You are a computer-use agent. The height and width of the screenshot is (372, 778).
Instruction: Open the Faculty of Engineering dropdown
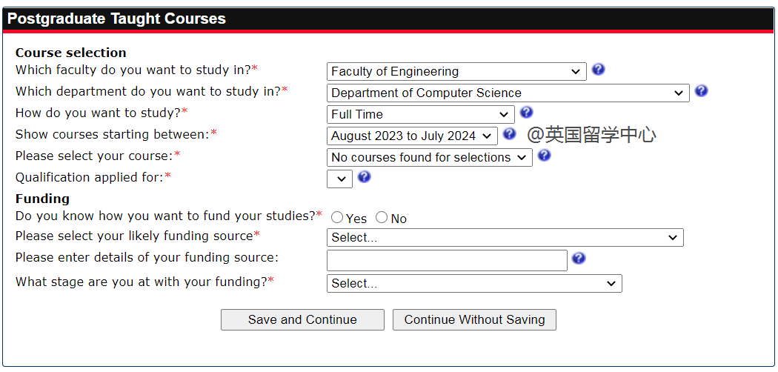456,72
